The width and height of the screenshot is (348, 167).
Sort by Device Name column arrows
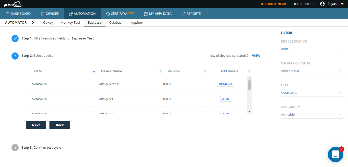point(161,71)
